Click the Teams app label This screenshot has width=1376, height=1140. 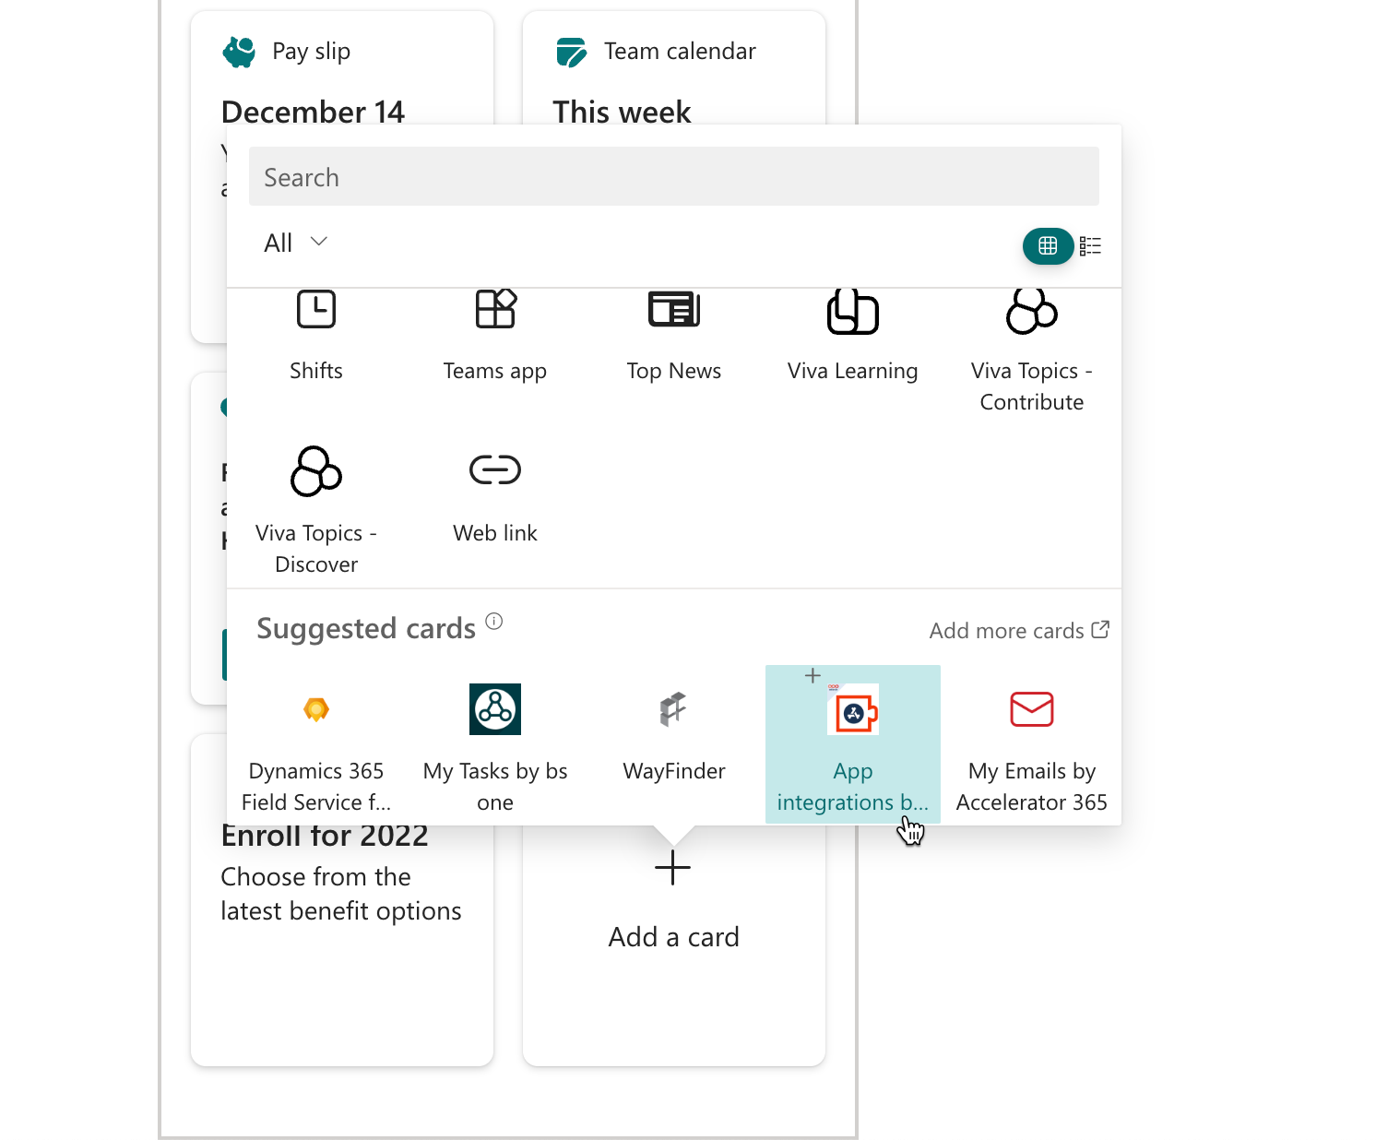[495, 372]
